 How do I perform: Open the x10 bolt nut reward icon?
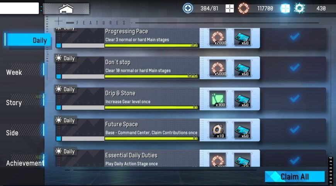pos(217,130)
